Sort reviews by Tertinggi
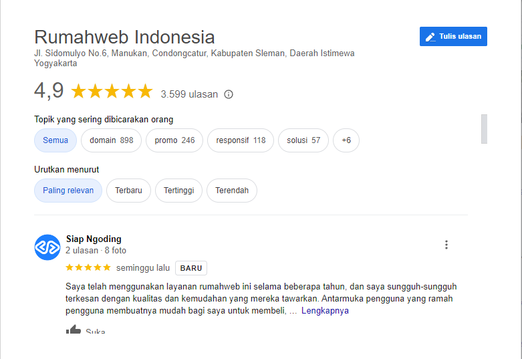522x359 pixels. tap(178, 191)
